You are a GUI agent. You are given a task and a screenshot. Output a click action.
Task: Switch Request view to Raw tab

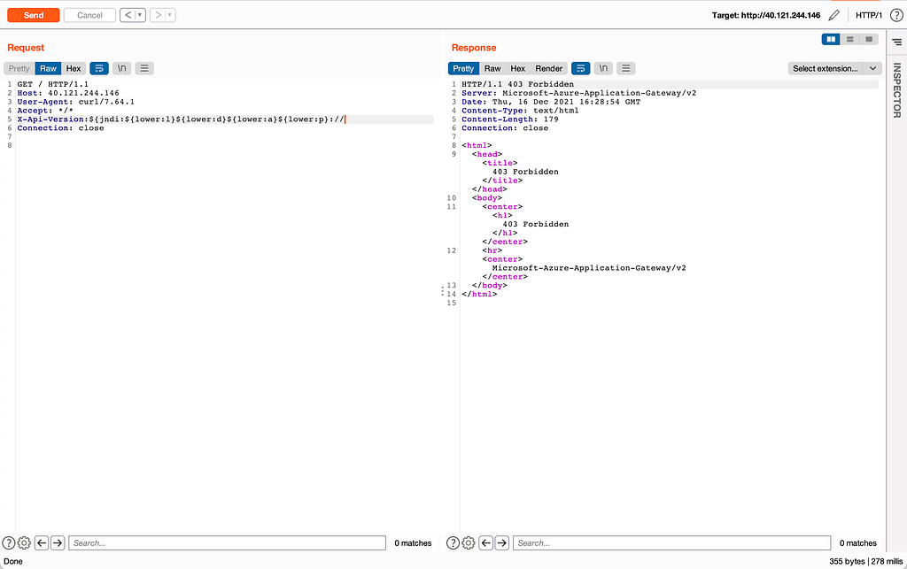[48, 68]
